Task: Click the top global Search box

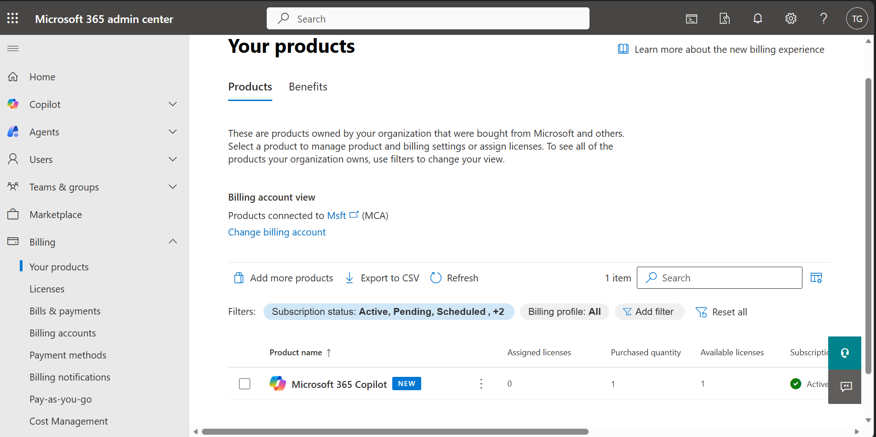Action: pyautogui.click(x=428, y=18)
